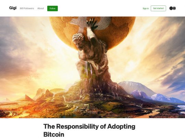The height and width of the screenshot is (138, 185).
Task: Click the Gigi publication name
Action: point(13,8)
